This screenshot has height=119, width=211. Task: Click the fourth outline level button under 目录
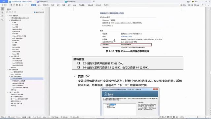(15, 12)
